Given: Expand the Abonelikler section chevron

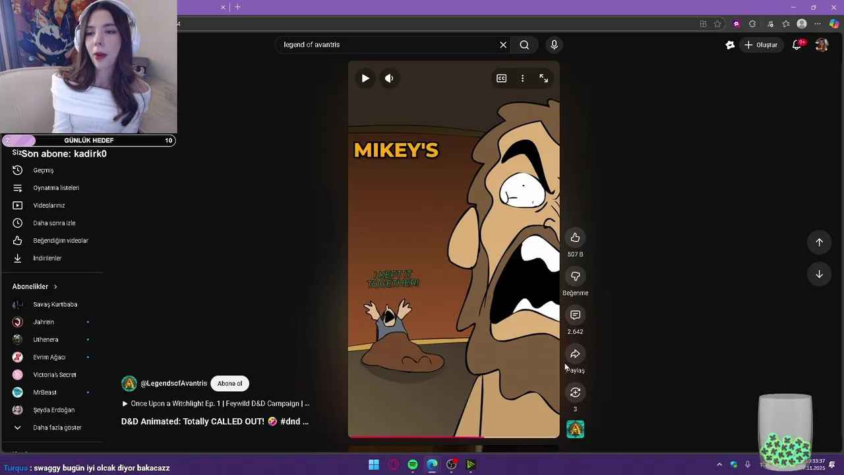Looking at the screenshot, I should 55,287.
